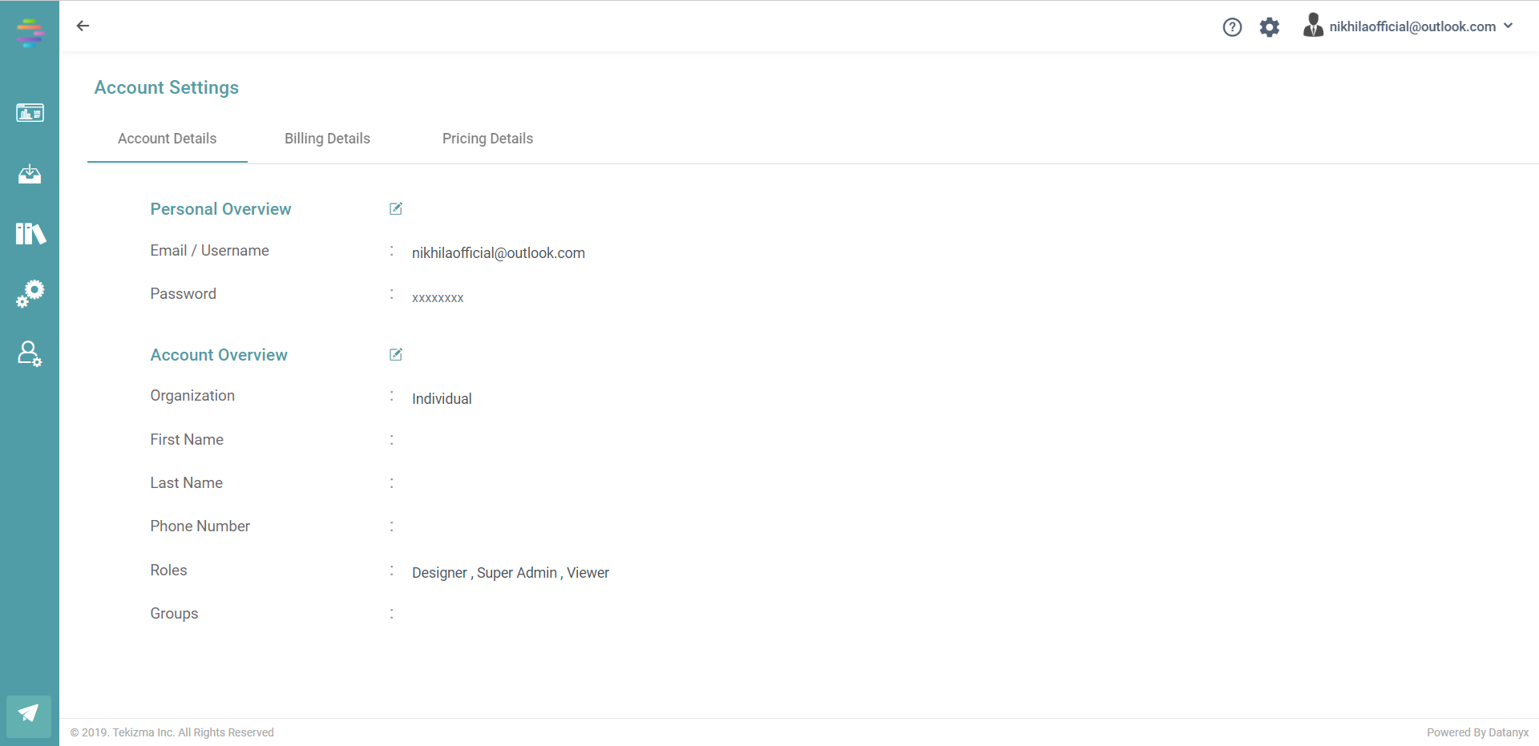This screenshot has width=1539, height=746.
Task: Expand the account chevron next to email
Action: [1509, 26]
